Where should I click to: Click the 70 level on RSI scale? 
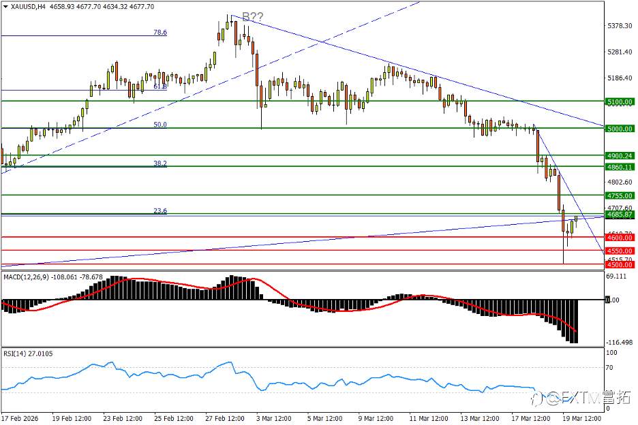click(609, 368)
